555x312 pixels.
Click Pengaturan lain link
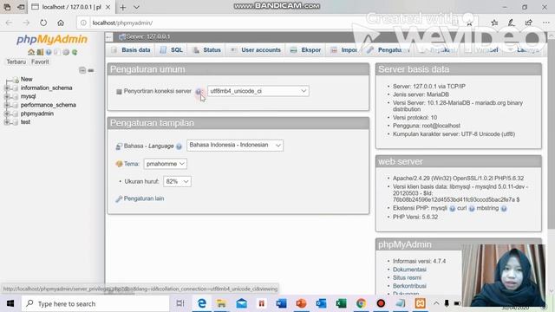pyautogui.click(x=144, y=198)
